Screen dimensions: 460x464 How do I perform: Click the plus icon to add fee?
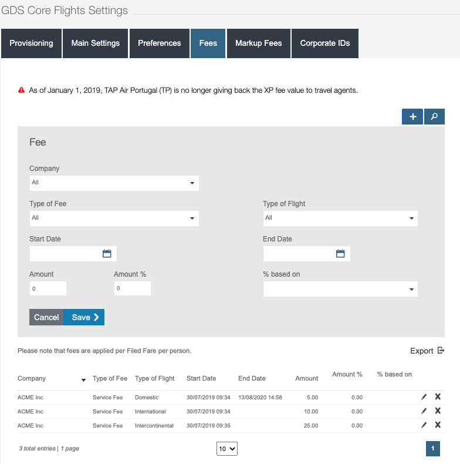click(412, 117)
